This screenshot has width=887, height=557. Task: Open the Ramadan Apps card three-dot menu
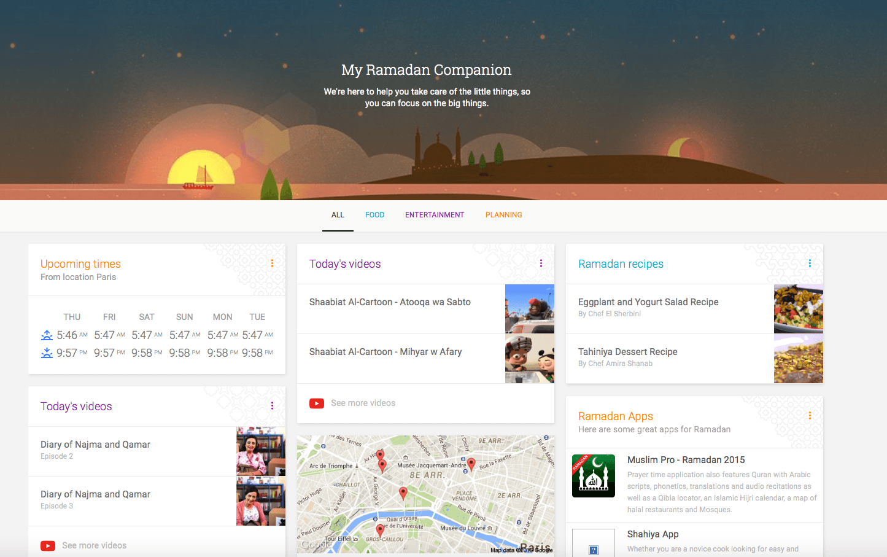(x=810, y=416)
